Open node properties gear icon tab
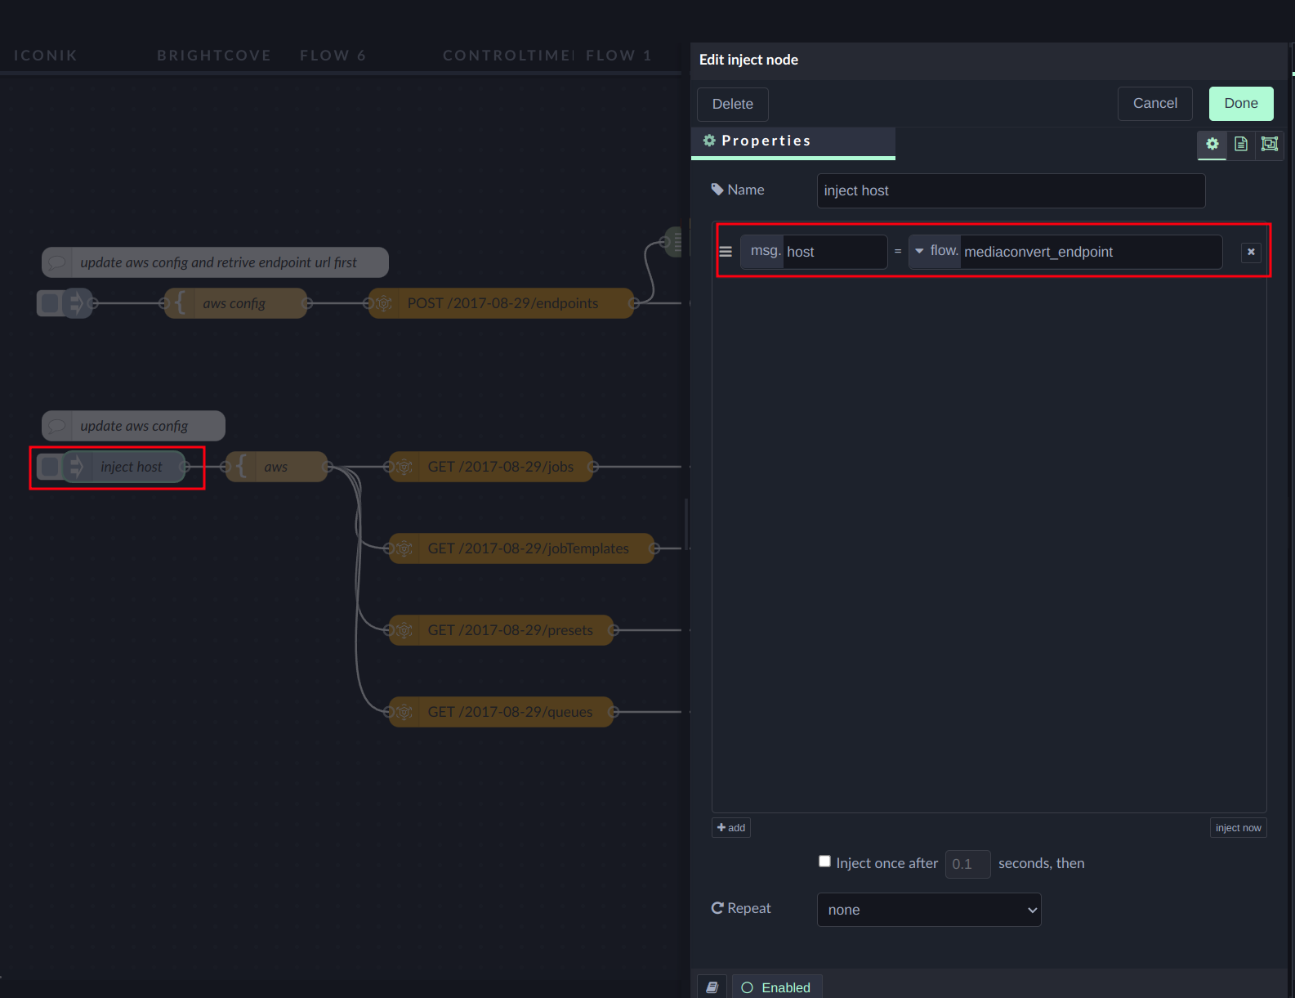 coord(1212,145)
